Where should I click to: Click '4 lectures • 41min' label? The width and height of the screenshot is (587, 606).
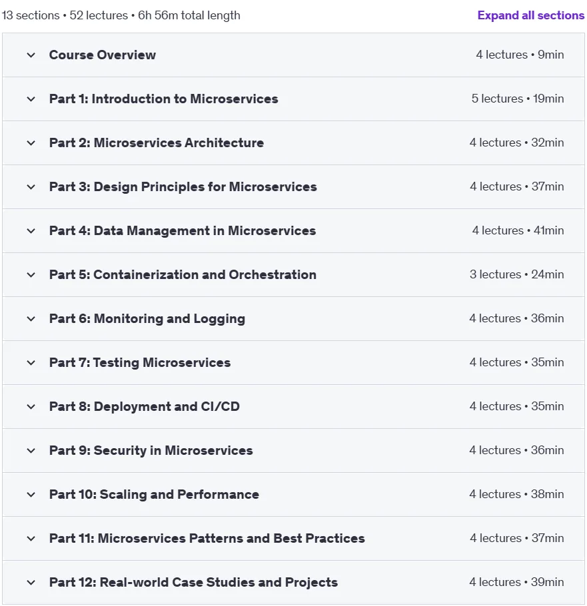pyautogui.click(x=518, y=230)
